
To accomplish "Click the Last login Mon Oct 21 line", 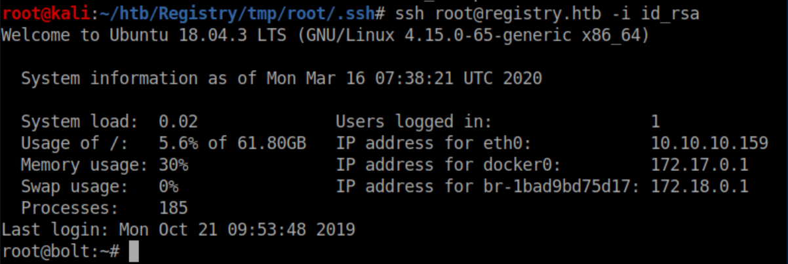I will [178, 230].
